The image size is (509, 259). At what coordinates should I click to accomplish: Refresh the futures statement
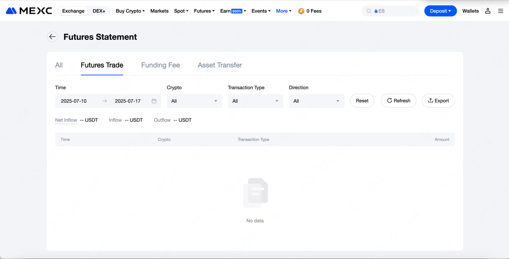398,101
